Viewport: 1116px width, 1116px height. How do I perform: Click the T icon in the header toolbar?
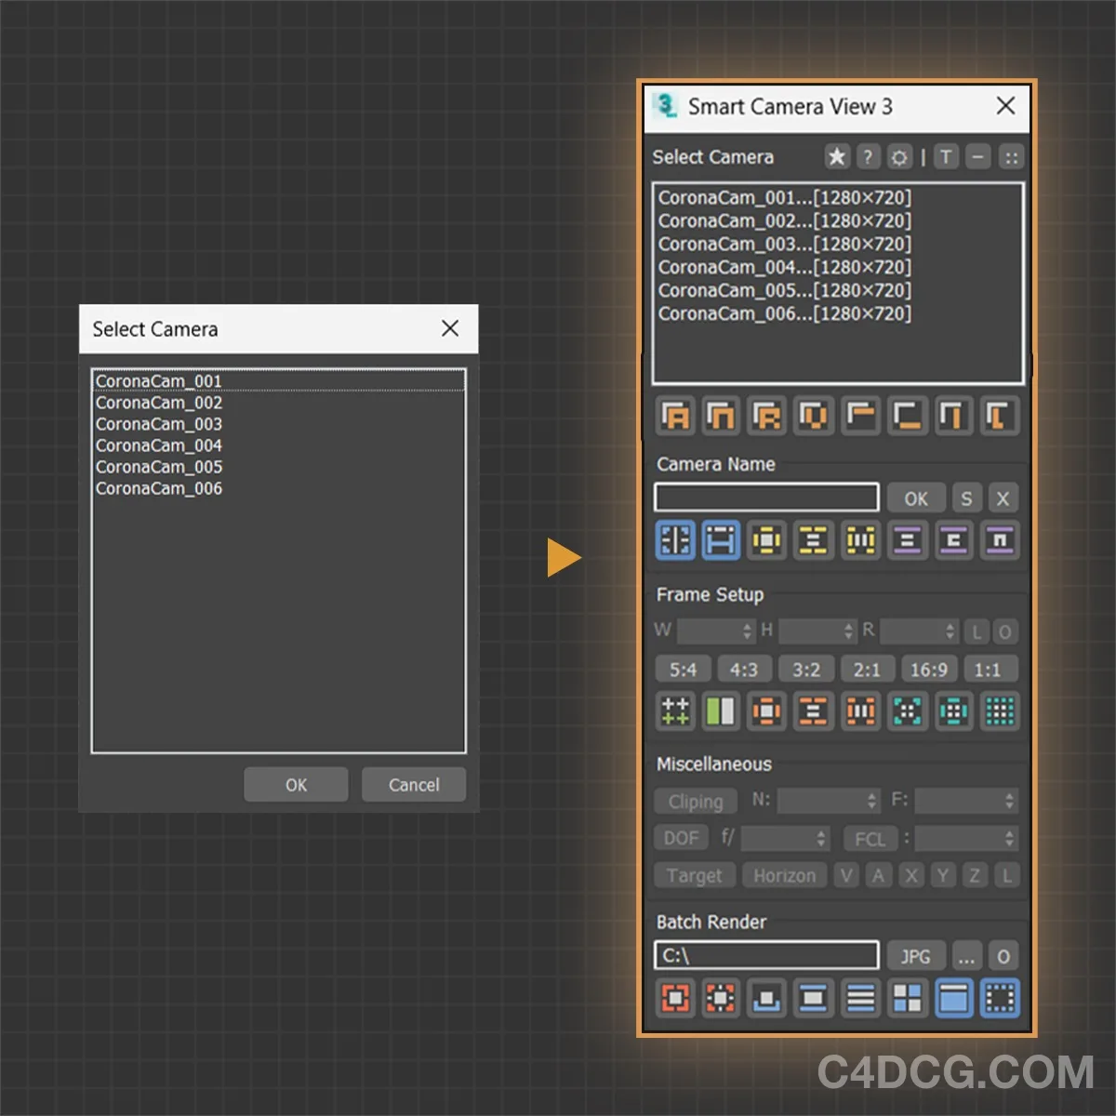coord(945,156)
